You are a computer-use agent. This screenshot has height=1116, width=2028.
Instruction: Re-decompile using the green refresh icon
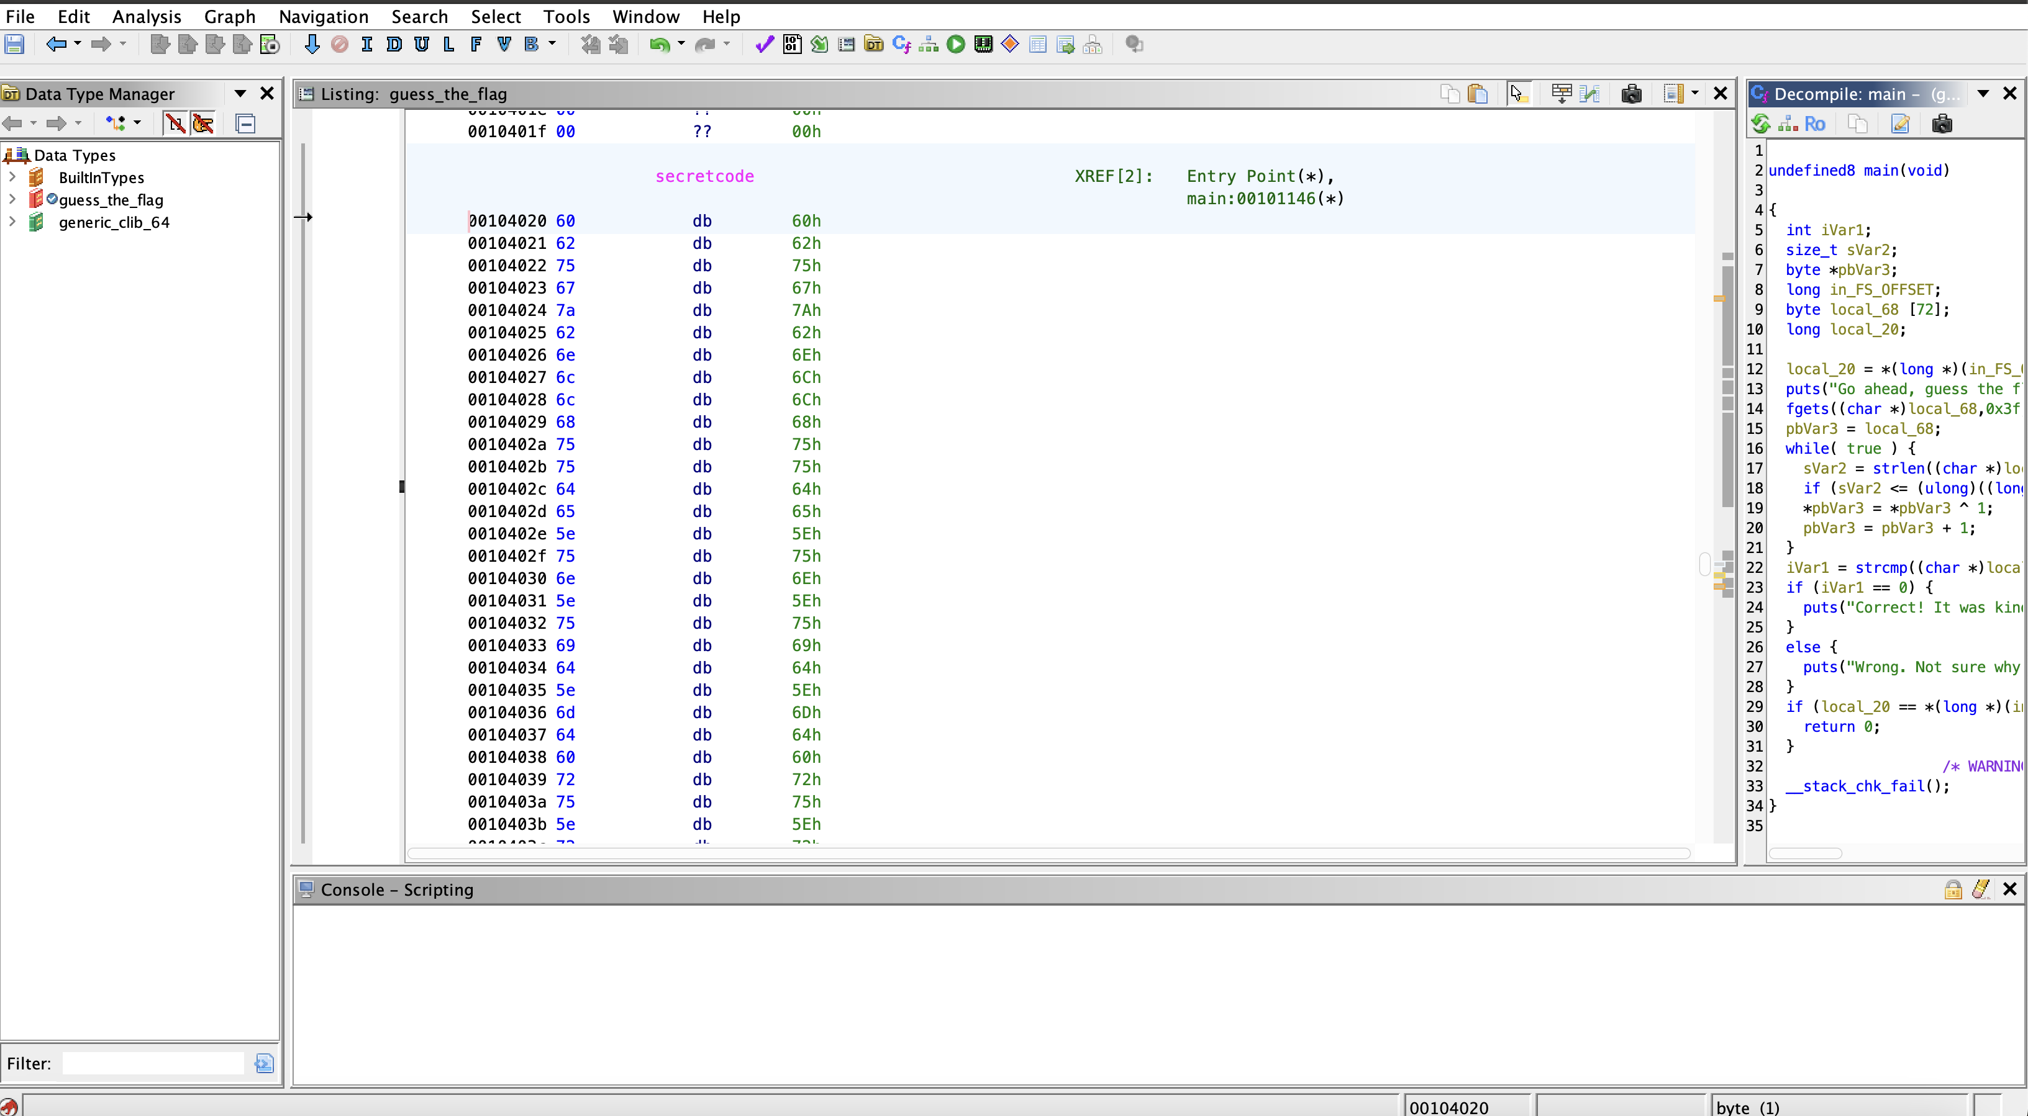(x=1760, y=124)
